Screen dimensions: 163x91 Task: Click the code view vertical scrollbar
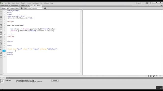point(81,41)
